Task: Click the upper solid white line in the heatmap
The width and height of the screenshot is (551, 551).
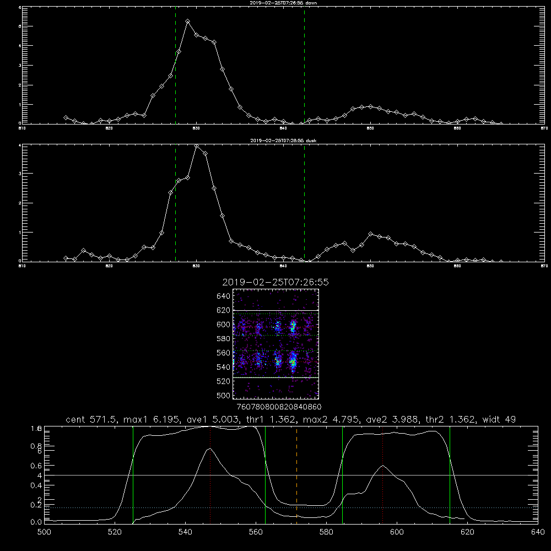Action: (276, 310)
